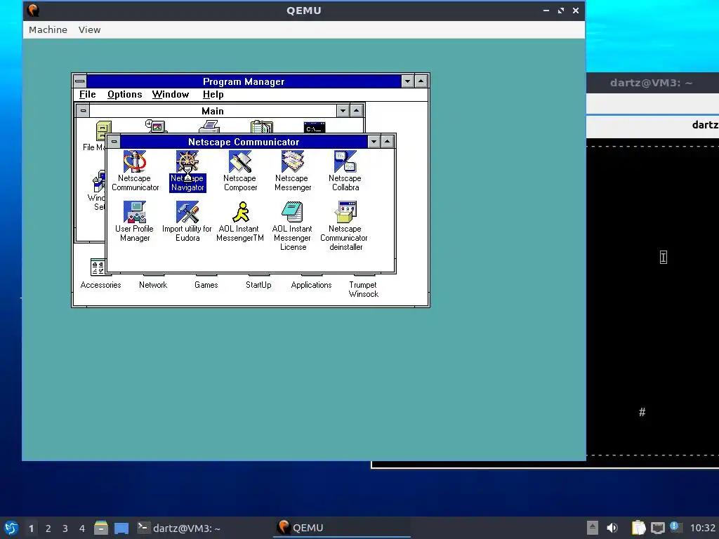Minimize the Program Manager window

click(x=408, y=81)
